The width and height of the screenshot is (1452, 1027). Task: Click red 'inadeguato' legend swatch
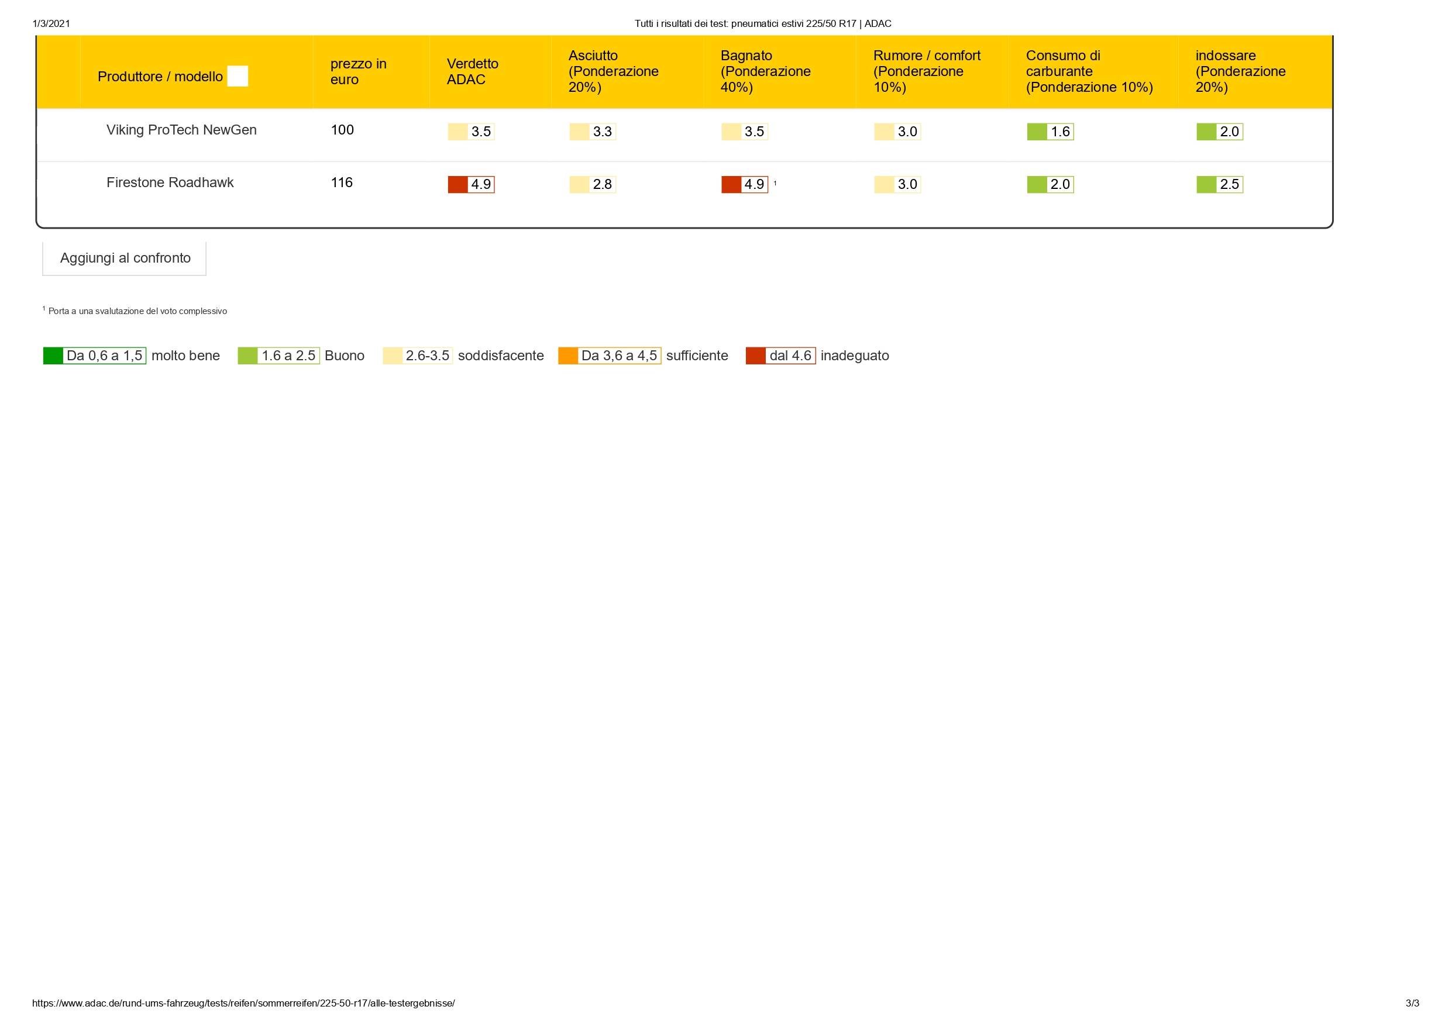tap(756, 356)
